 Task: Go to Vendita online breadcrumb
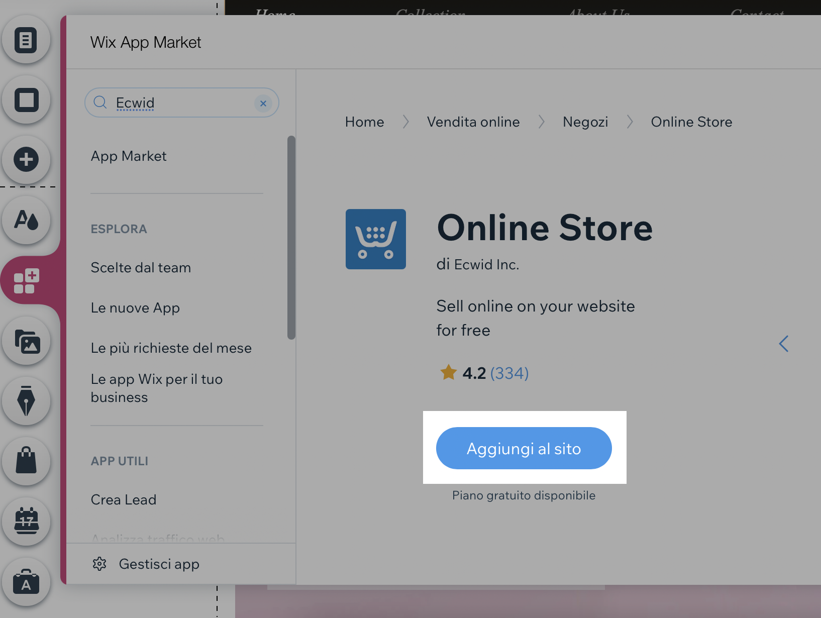(473, 122)
